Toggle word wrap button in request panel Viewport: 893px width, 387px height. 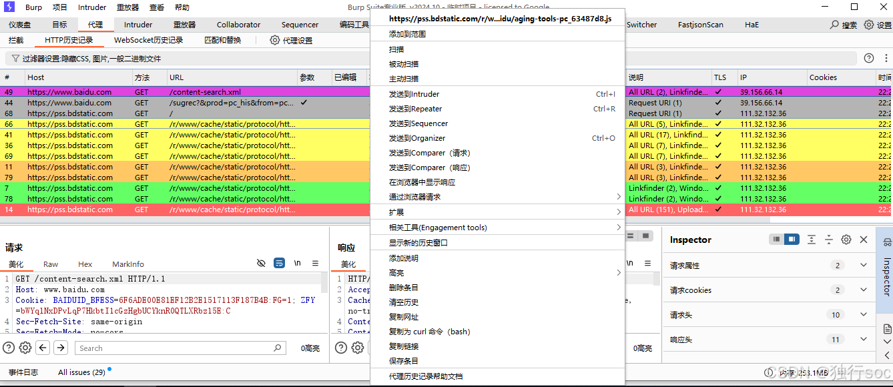pyautogui.click(x=280, y=264)
